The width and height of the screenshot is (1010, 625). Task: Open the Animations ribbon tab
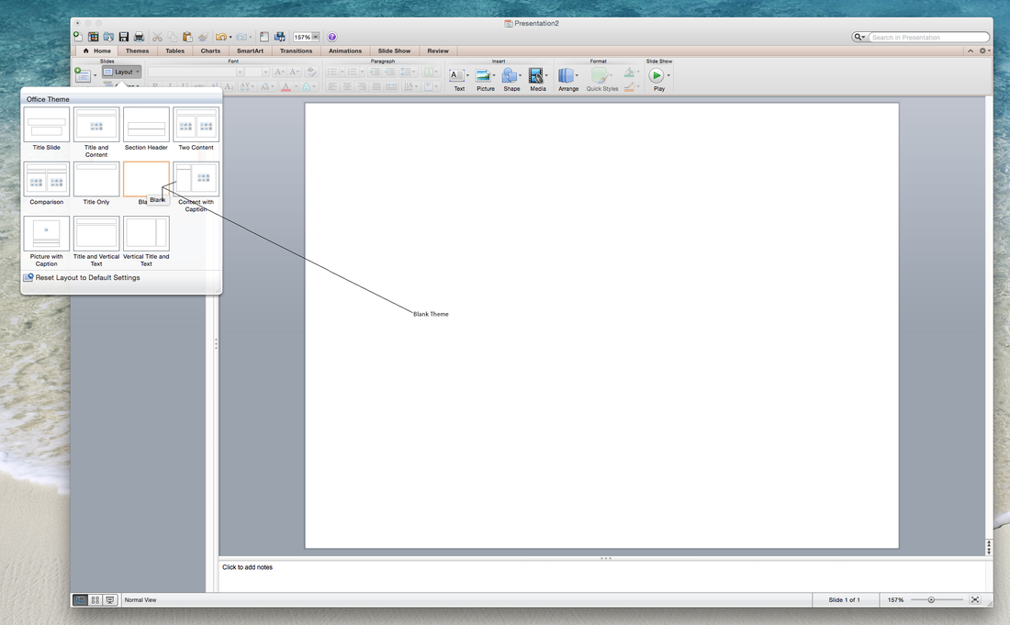pyautogui.click(x=345, y=50)
